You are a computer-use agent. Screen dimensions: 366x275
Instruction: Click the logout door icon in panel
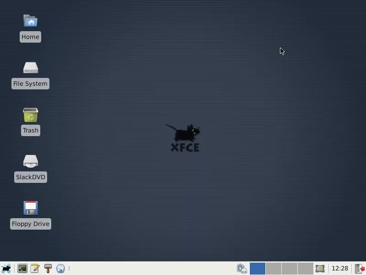click(360, 269)
